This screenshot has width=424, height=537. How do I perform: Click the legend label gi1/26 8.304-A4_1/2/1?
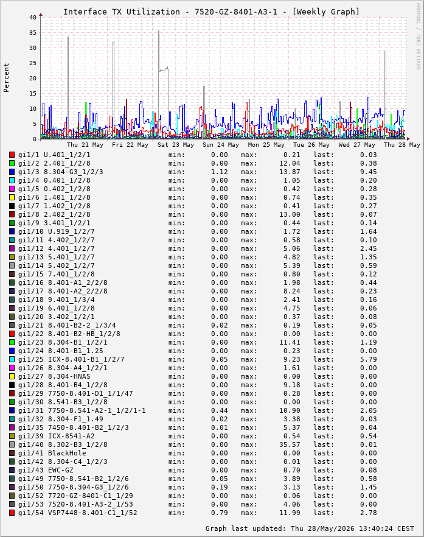[x=63, y=368]
